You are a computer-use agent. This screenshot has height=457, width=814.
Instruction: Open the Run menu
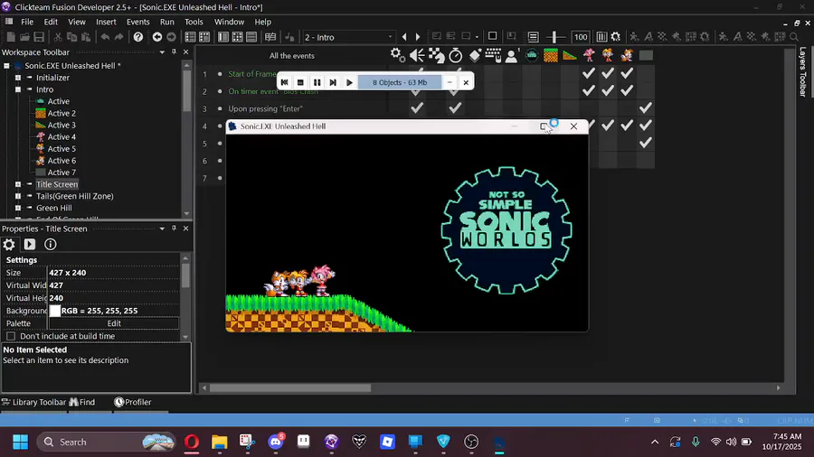(167, 22)
